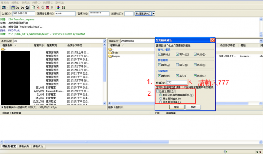This screenshot has height=154, width=263.
Task: Open the 檔案(F) menu
Action: coord(5,2)
